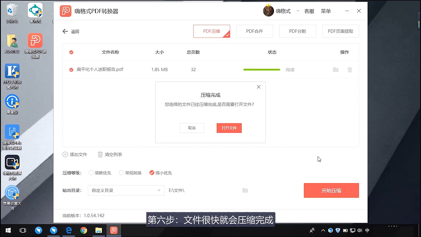Click the 清空列表 trash icon to clear list

100,154
